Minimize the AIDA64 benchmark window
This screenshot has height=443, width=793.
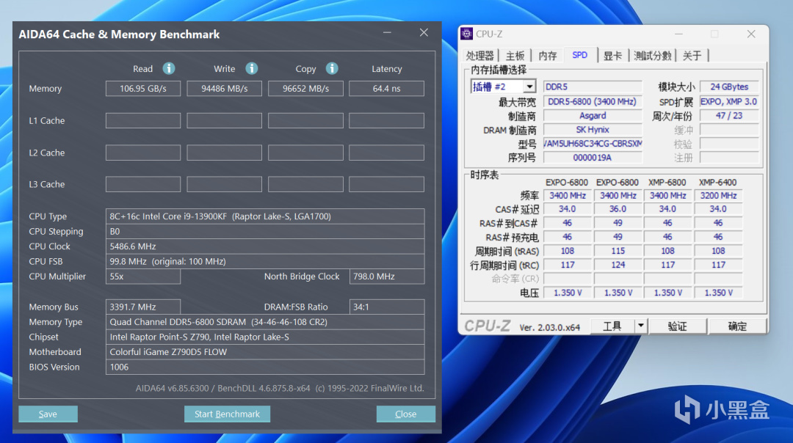tap(388, 33)
